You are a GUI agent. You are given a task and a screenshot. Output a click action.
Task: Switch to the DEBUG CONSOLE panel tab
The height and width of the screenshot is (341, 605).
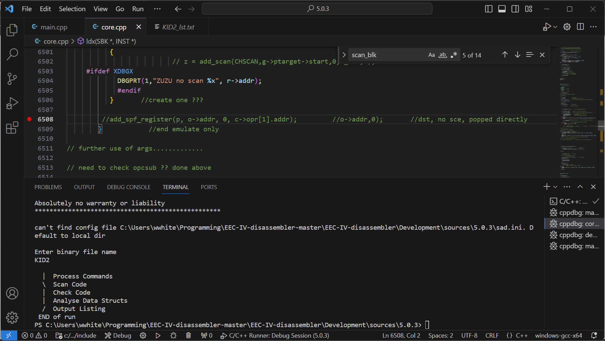coord(129,187)
